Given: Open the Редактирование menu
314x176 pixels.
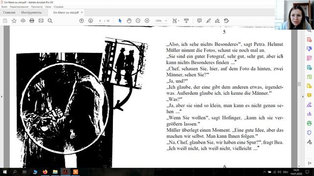Looking at the screenshot, I should 19,7.
